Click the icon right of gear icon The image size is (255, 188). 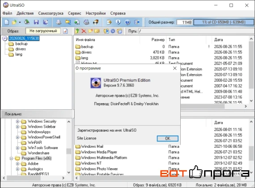pos(119,31)
